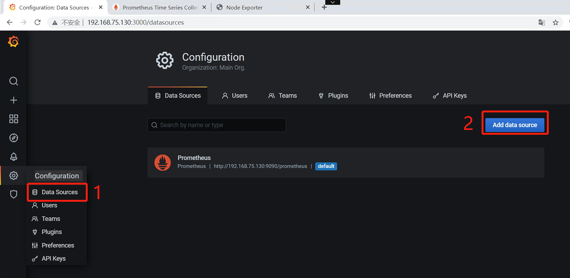Click the Organization: Main Org. subtitle
Viewport: 570px width, 278px height.
[x=214, y=68]
